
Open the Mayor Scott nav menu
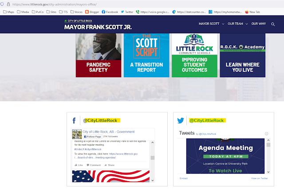(209, 24)
